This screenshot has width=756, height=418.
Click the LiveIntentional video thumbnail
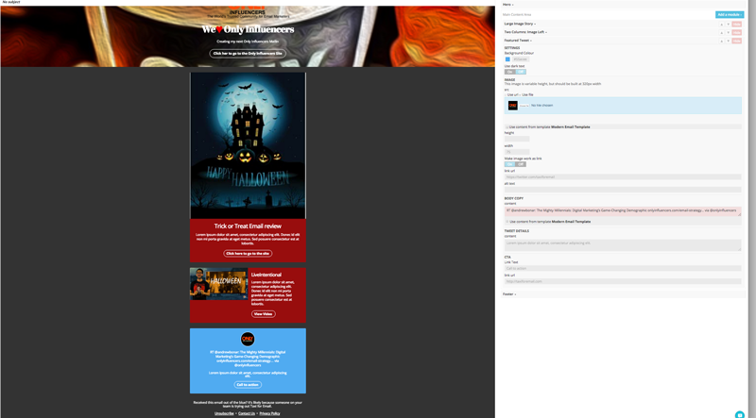[218, 284]
